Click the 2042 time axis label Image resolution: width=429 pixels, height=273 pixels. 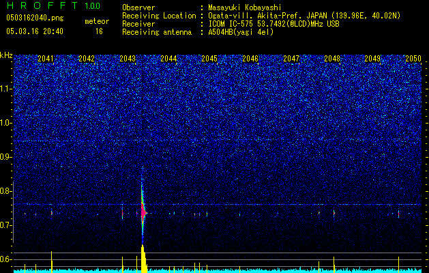coord(87,59)
